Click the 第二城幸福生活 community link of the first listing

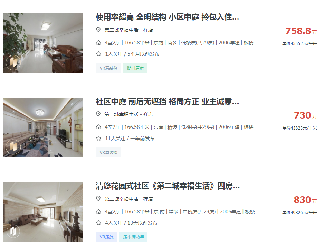point(121,30)
